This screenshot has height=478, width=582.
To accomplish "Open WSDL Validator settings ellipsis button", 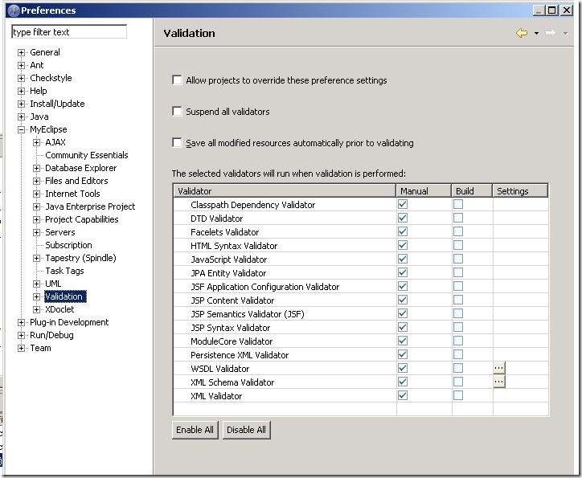I will (x=499, y=368).
